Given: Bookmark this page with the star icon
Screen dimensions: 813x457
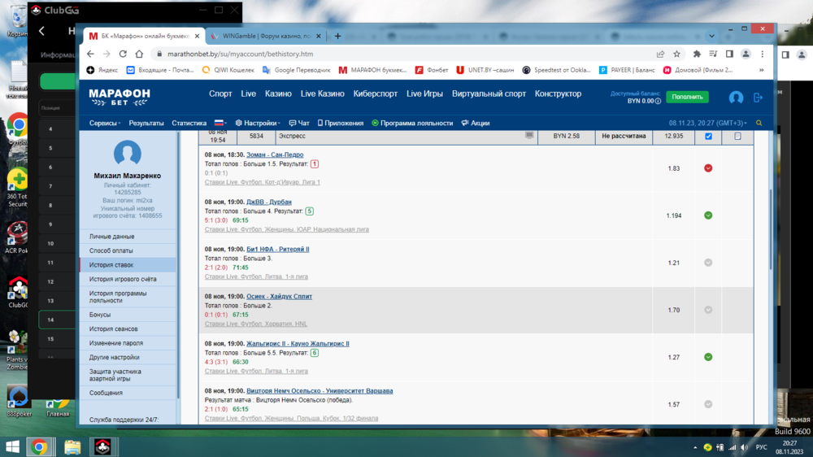Looking at the screenshot, I should (676, 54).
